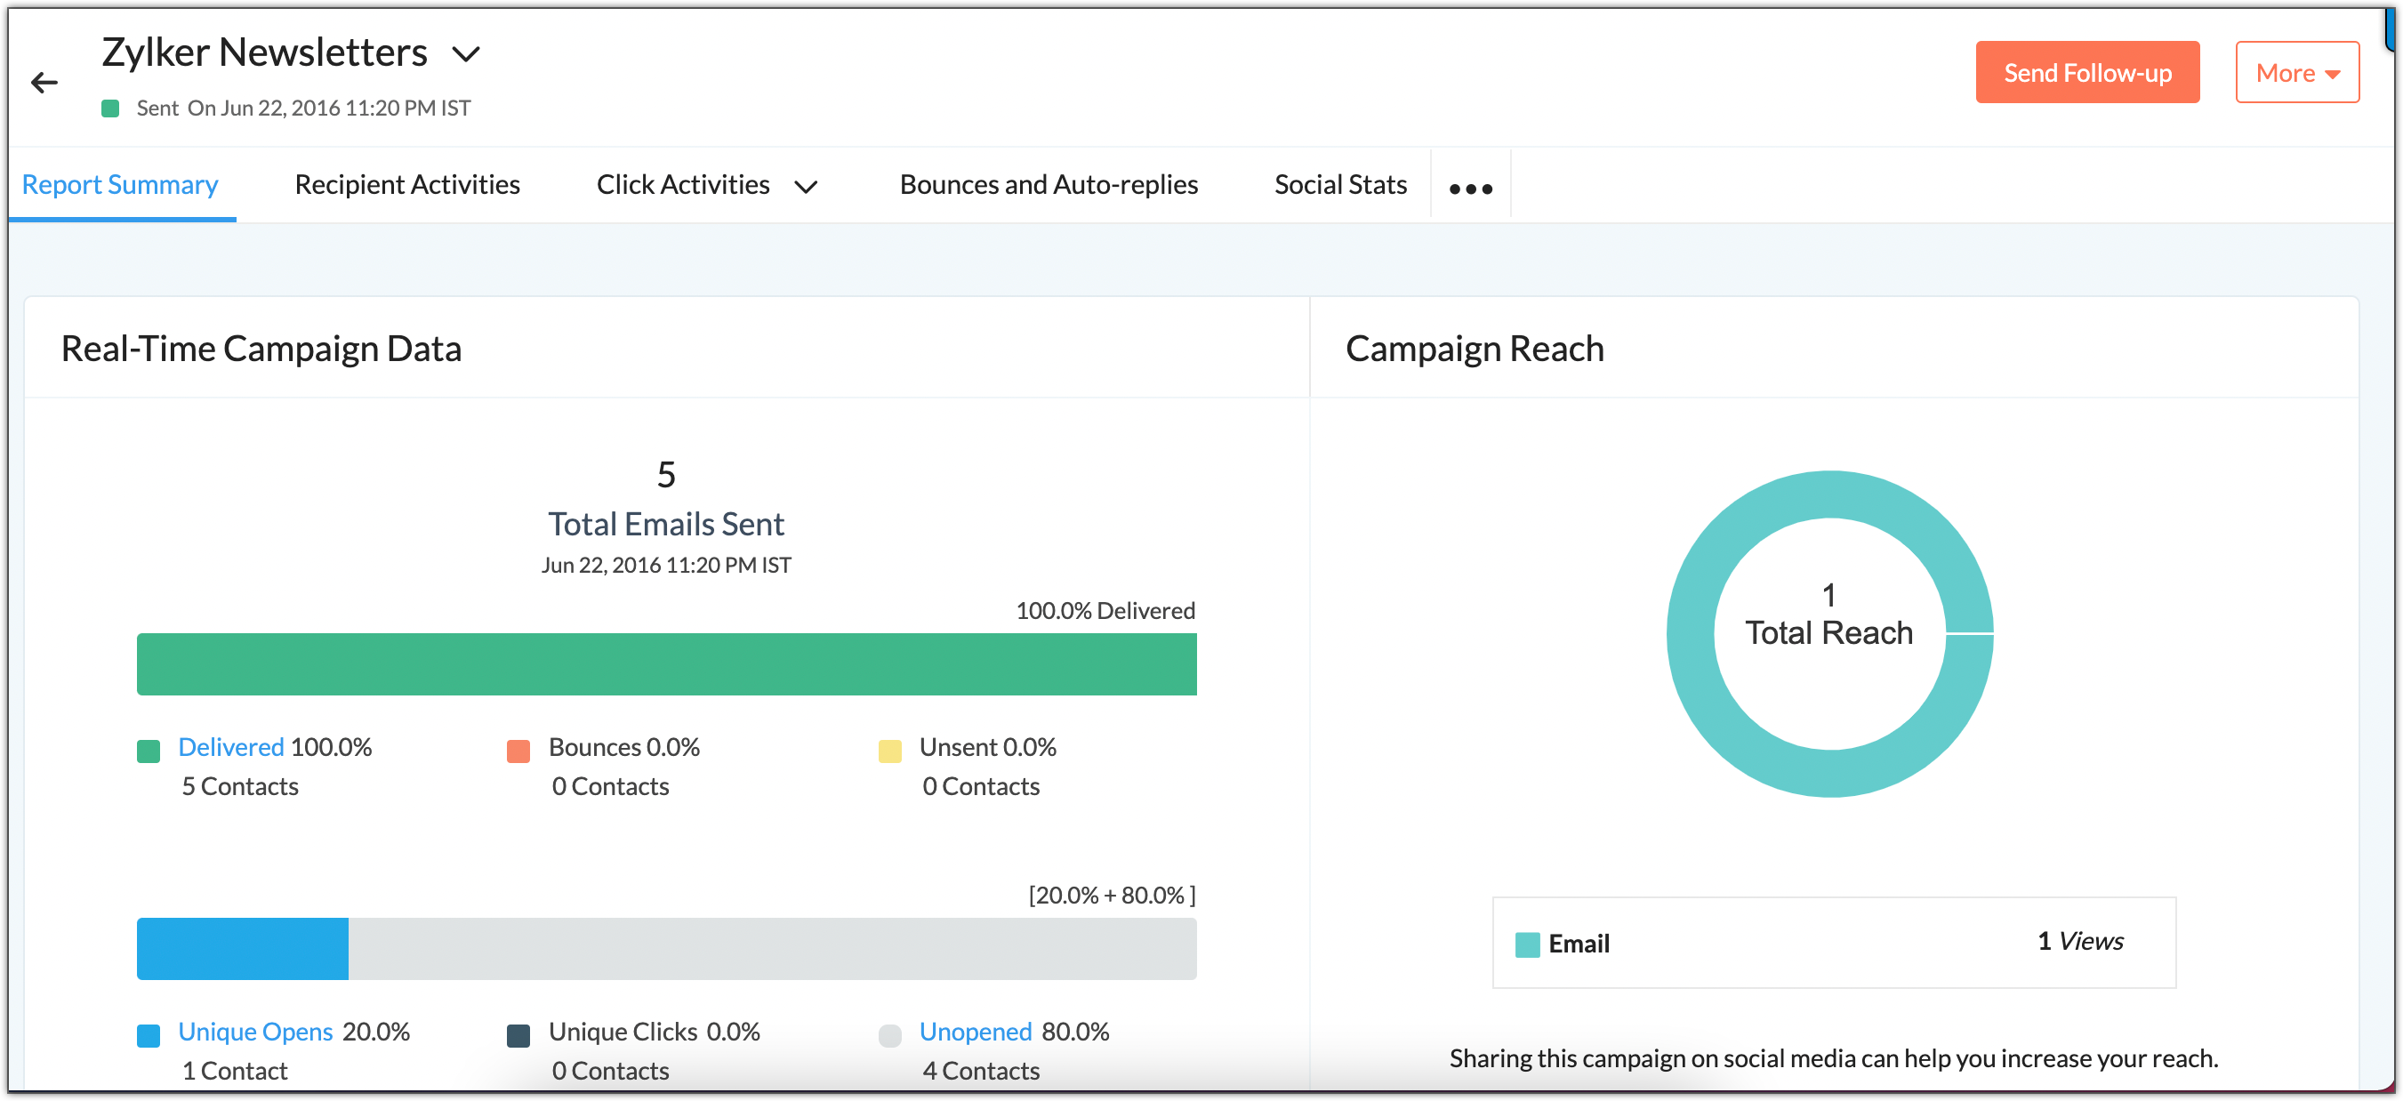The height and width of the screenshot is (1101, 2403).
Task: Click the yellow Unsent legend square
Action: (890, 751)
